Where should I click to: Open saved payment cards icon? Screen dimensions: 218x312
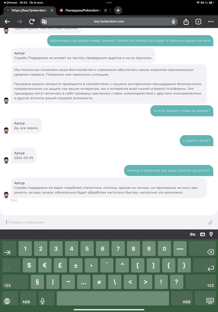[x=202, y=234]
